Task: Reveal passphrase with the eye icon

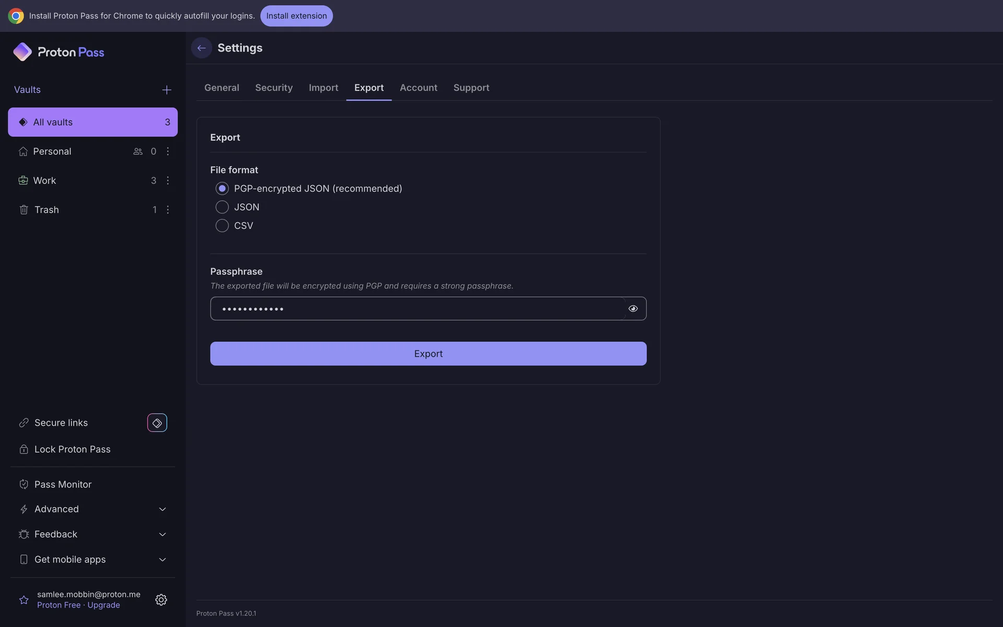Action: 633,309
